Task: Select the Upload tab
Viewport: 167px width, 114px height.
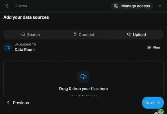Action: [137, 35]
